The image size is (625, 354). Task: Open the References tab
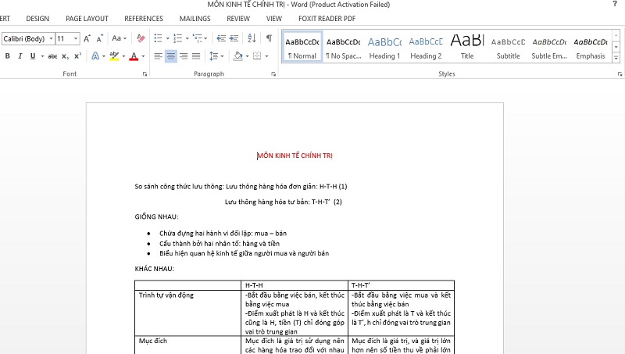(144, 19)
